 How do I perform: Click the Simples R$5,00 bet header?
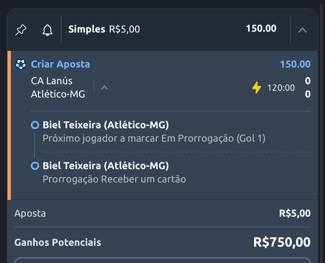pyautogui.click(x=104, y=29)
